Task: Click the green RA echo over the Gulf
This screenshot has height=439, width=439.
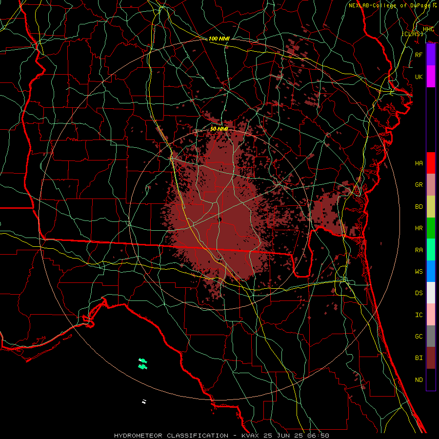Action: [143, 363]
